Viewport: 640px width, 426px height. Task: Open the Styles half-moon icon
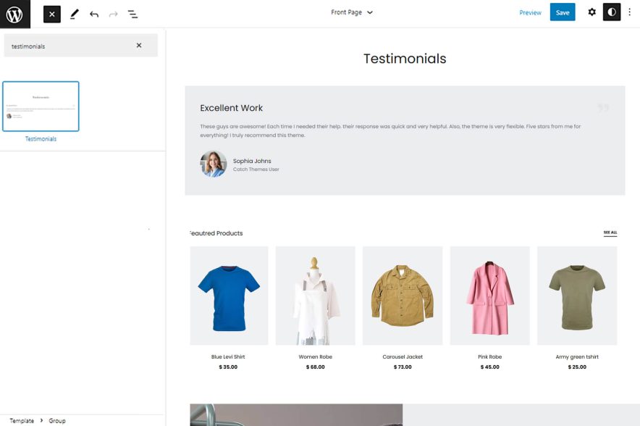click(612, 12)
